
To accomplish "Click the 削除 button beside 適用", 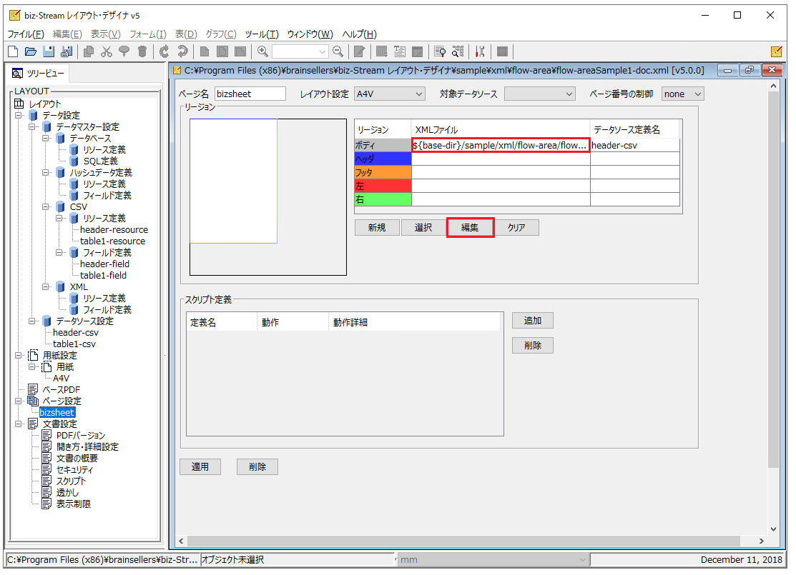I will click(x=257, y=466).
